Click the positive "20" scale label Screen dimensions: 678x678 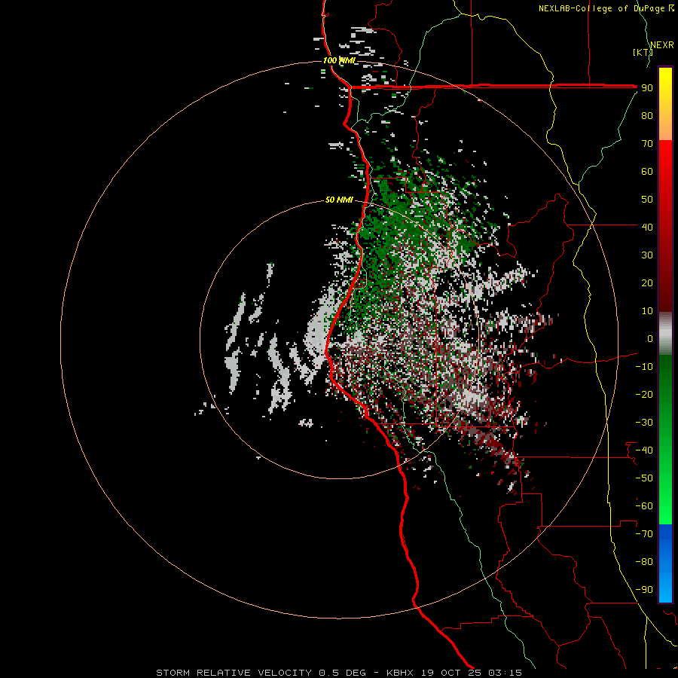tap(647, 282)
